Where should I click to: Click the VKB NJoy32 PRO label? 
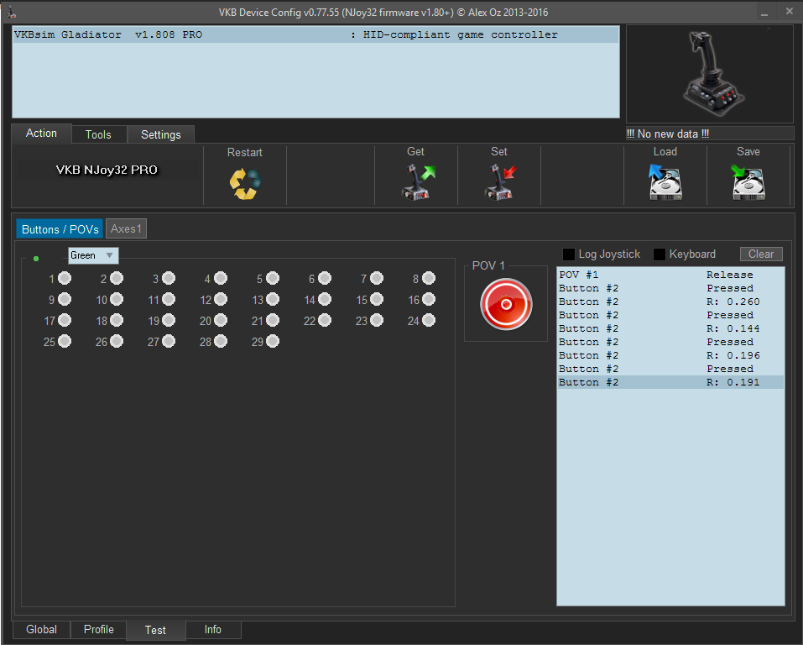click(107, 170)
